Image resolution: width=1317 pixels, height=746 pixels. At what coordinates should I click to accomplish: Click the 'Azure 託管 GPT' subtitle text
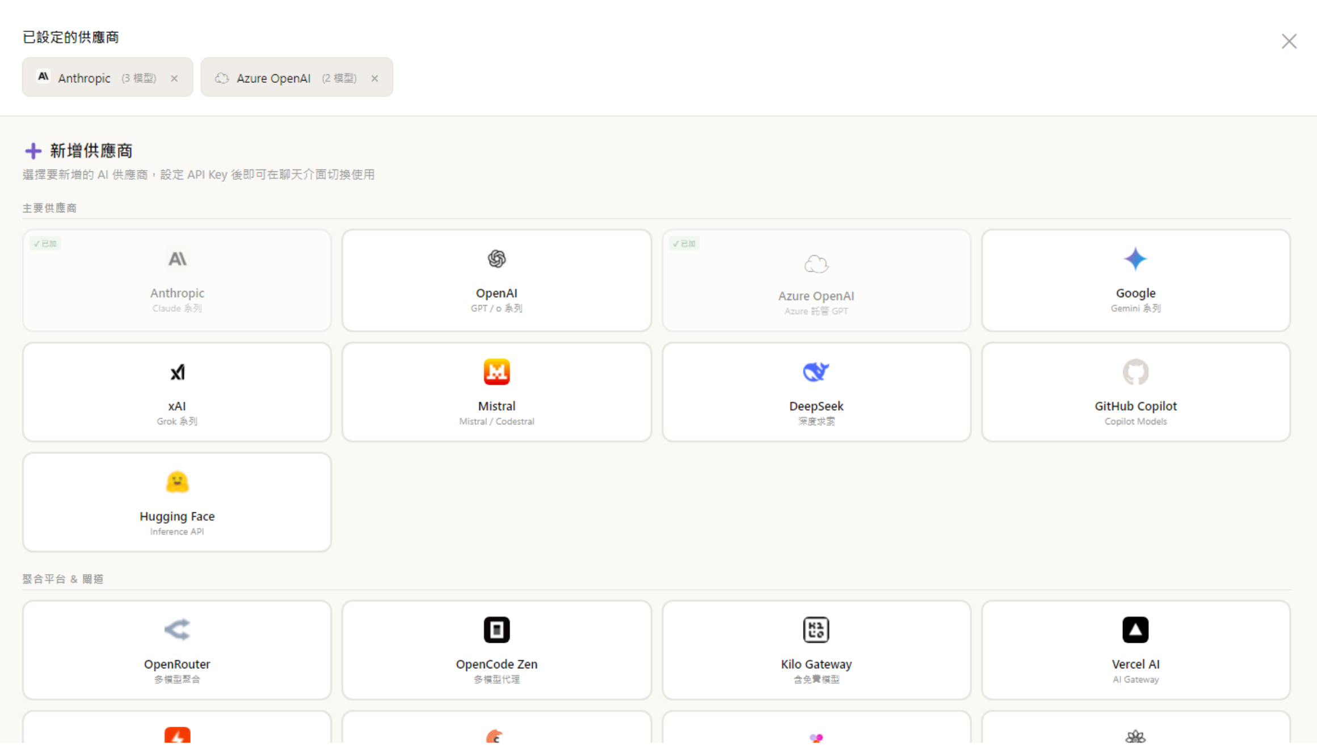(x=816, y=311)
